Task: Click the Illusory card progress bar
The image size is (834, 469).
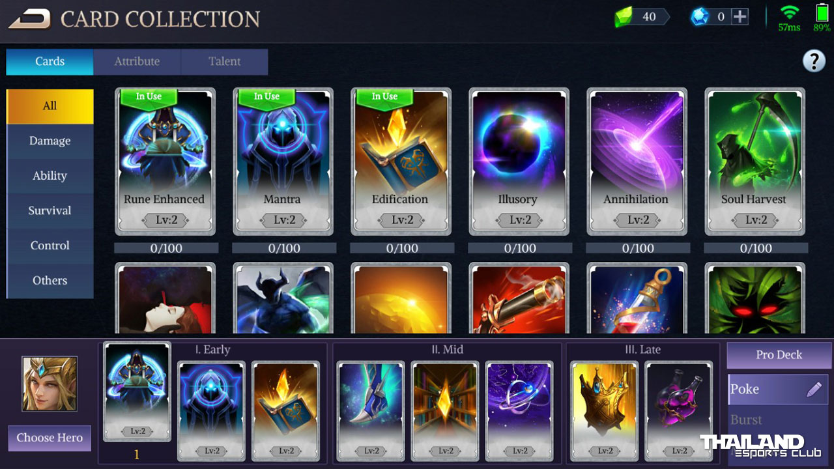Action: point(520,248)
